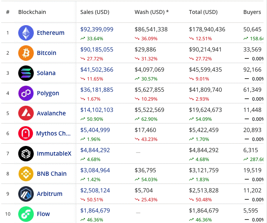Select Solana wash value $4,097,069
This screenshot has height=223, width=267.
149,70
